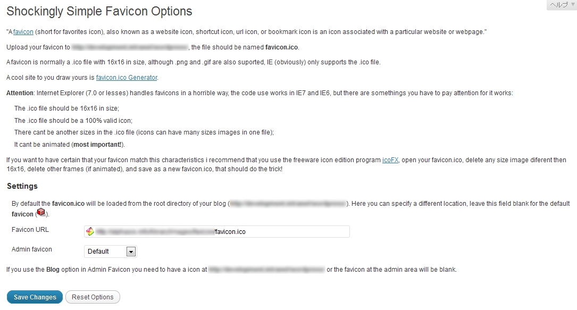Viewport: 577px width, 310px height.
Task: Focus the Favicon URL text field
Action: pyautogui.click(x=287, y=232)
